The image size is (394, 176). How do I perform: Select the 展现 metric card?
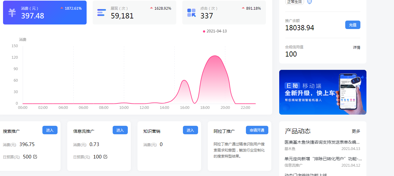click(x=134, y=13)
